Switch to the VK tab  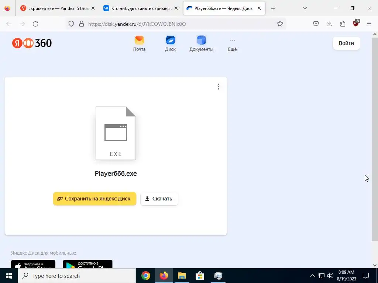[x=141, y=8]
